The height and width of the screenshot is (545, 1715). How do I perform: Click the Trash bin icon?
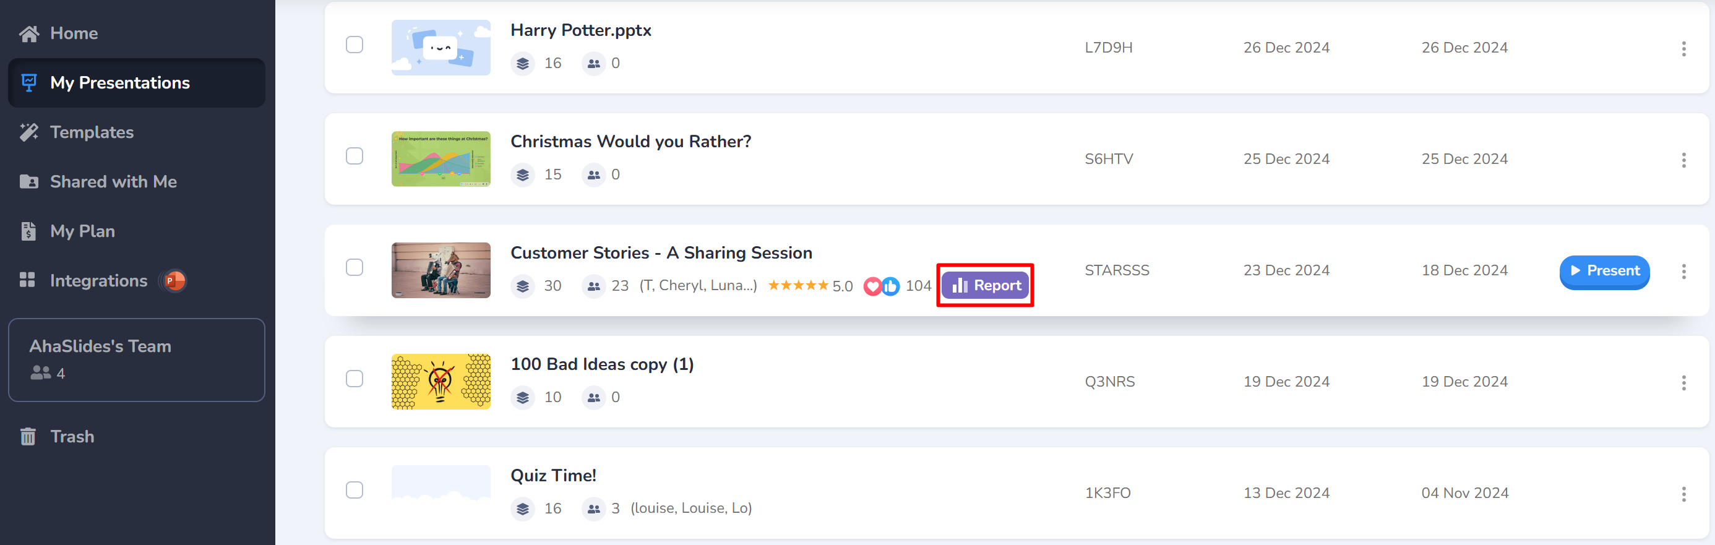tap(28, 437)
